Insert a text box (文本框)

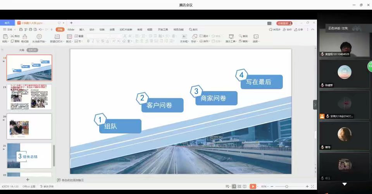click(x=184, y=36)
